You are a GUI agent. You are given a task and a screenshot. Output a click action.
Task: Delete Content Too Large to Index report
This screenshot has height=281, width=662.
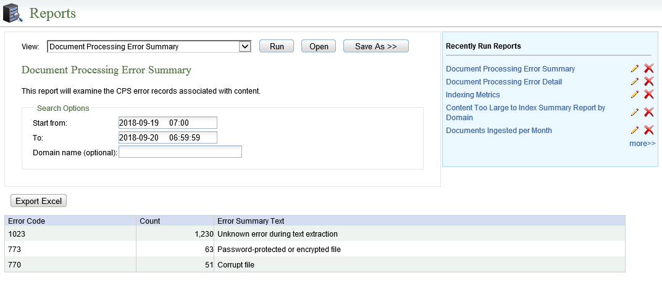pos(649,113)
